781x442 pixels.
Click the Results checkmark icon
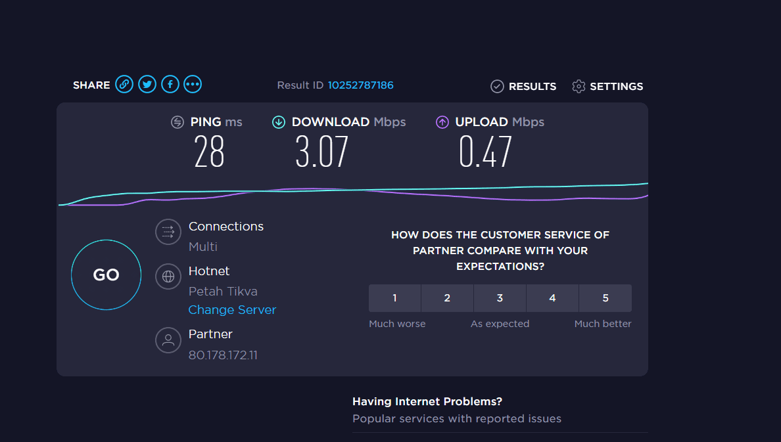[x=497, y=86]
